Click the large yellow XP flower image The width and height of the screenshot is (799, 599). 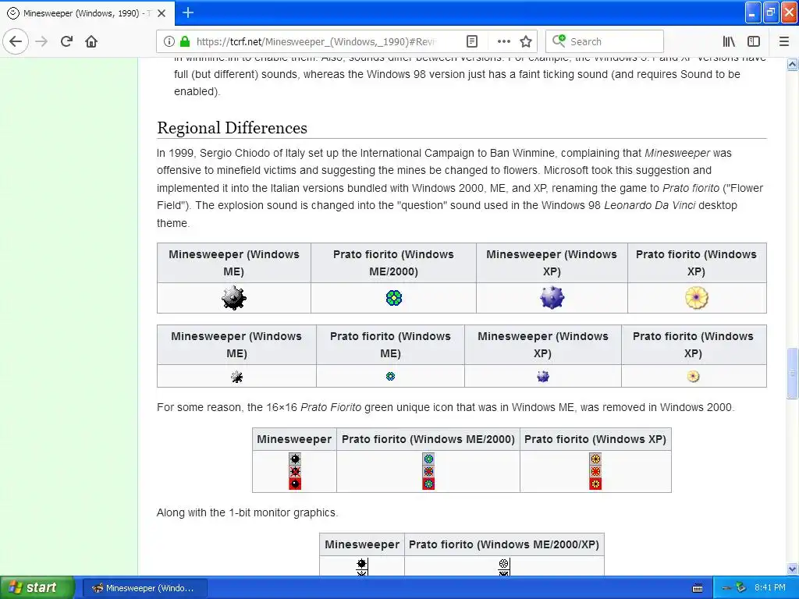697,298
